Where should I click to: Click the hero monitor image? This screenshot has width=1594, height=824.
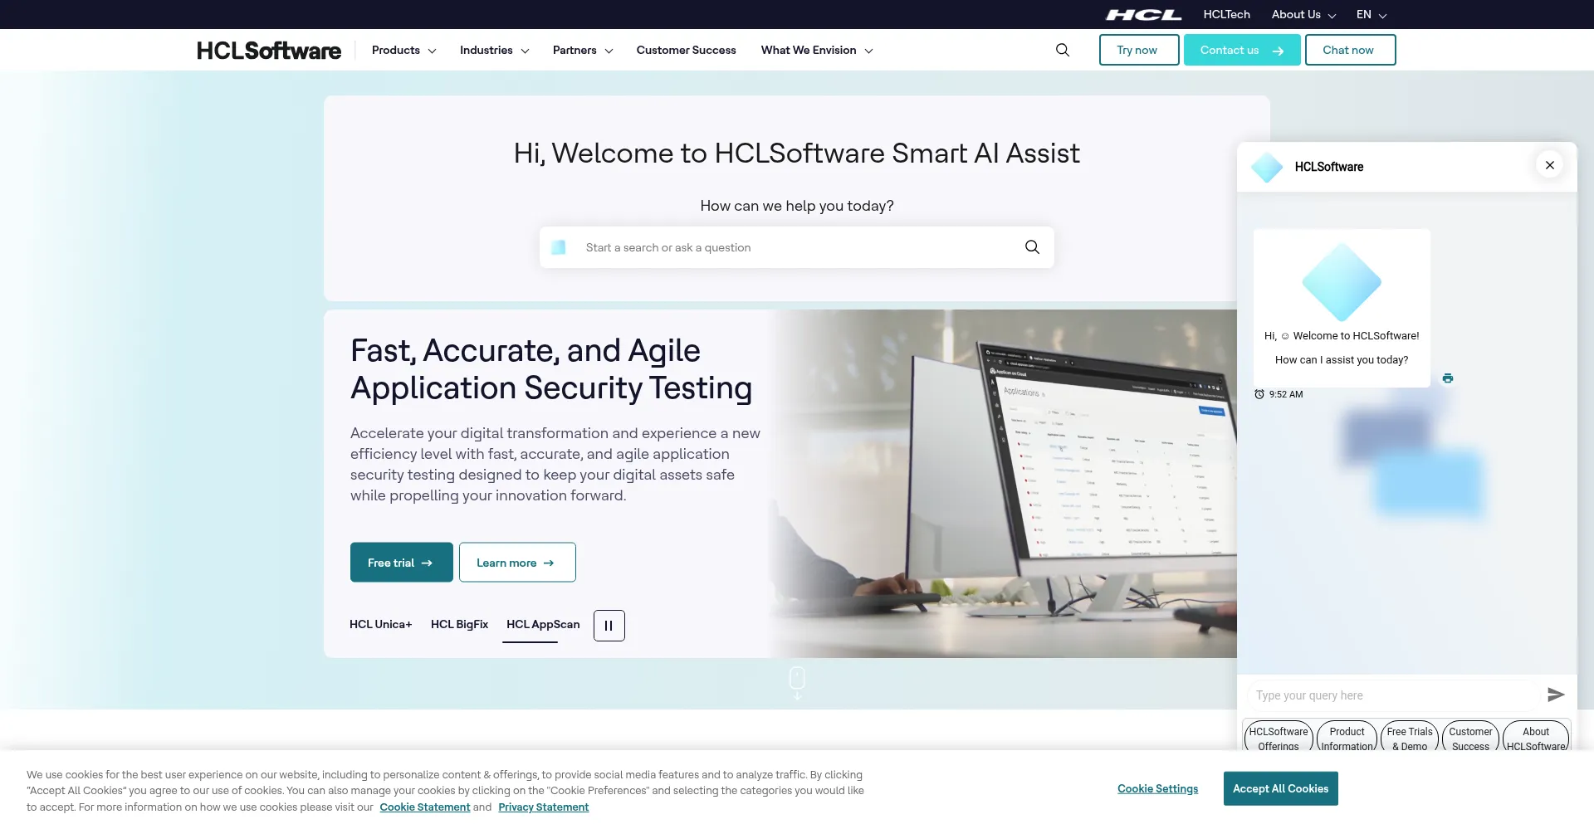tap(1005, 484)
